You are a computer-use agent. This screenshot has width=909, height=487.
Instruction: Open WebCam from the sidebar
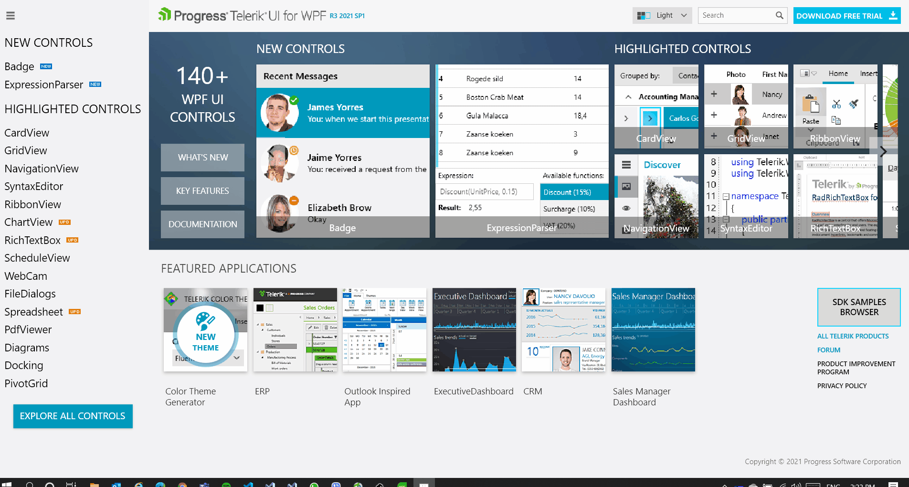(x=26, y=276)
